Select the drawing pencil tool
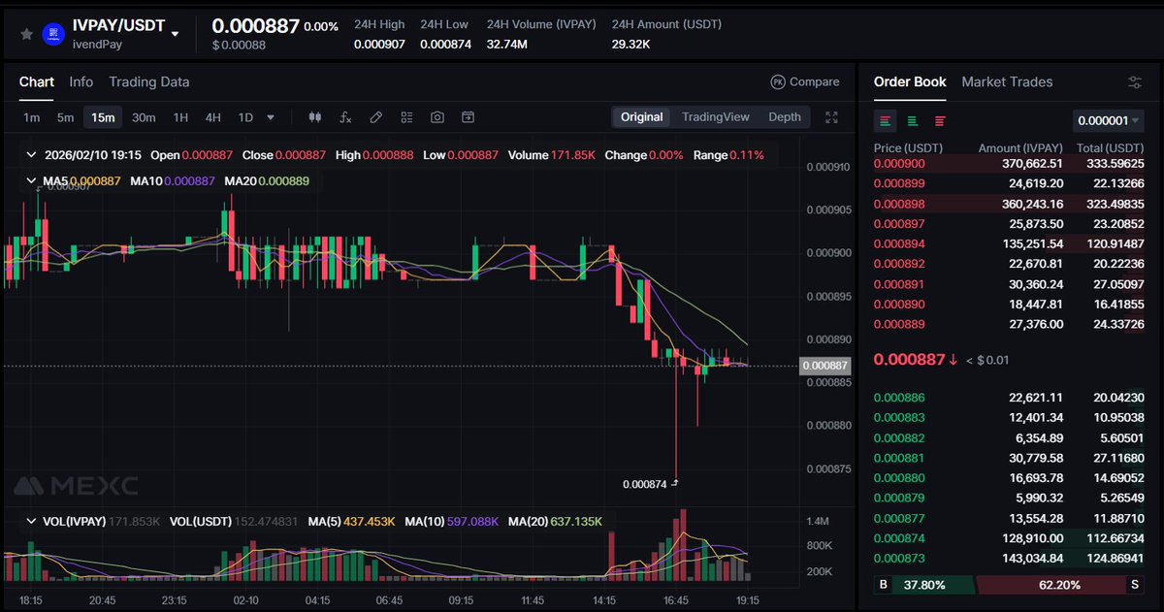 pos(376,117)
